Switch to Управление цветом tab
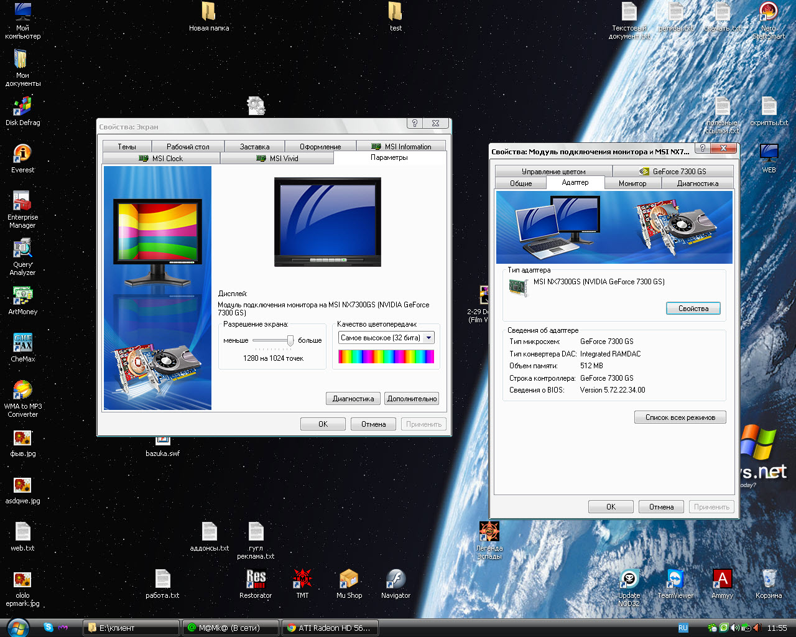Image resolution: width=796 pixels, height=637 pixels. click(x=553, y=171)
